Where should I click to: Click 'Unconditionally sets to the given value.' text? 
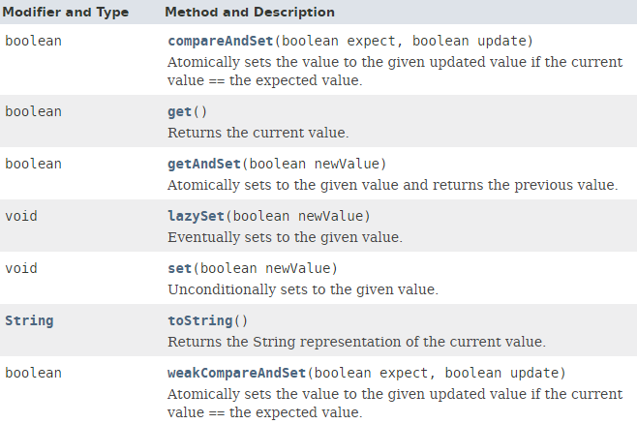[x=302, y=288]
